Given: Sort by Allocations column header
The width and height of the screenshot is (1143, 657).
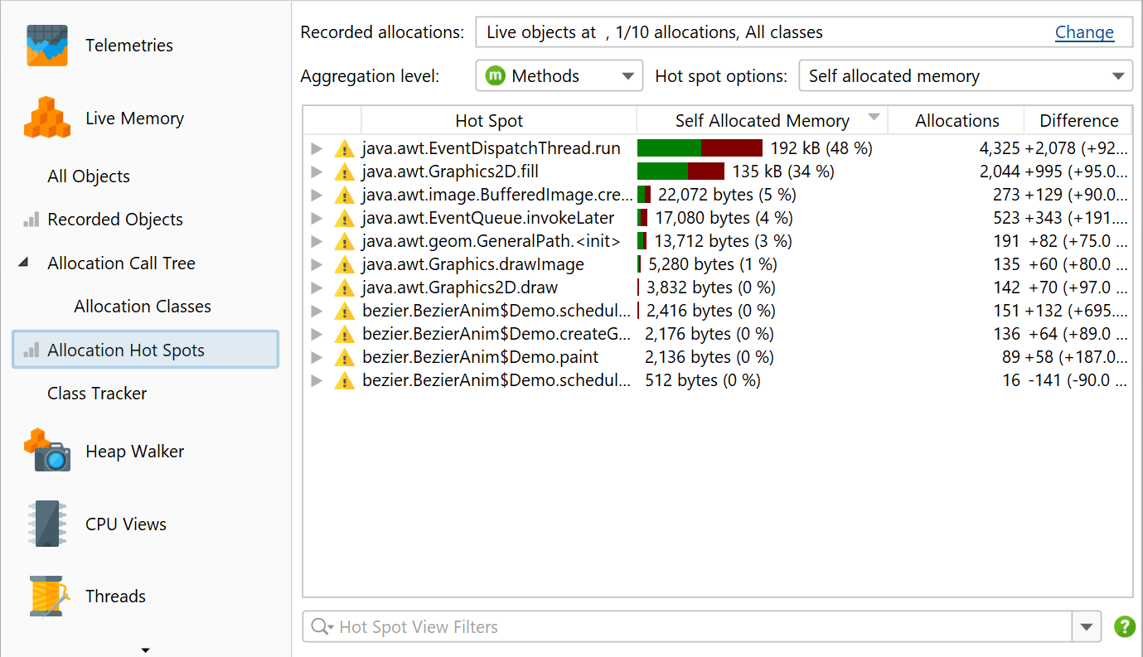Looking at the screenshot, I should pos(957,120).
